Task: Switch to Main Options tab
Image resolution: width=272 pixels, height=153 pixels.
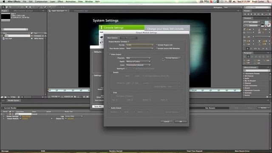Action: pos(112,38)
